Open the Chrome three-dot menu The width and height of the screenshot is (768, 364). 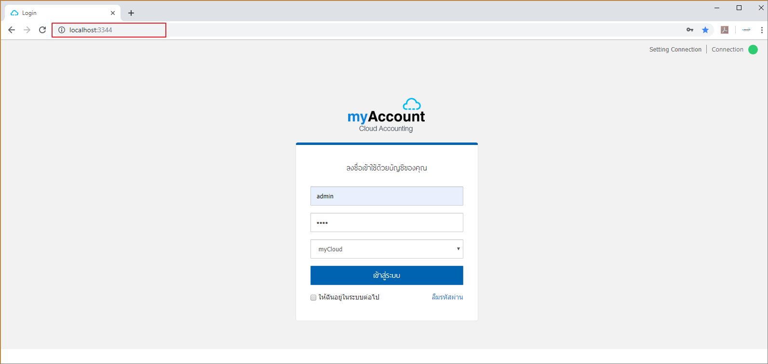pos(762,30)
